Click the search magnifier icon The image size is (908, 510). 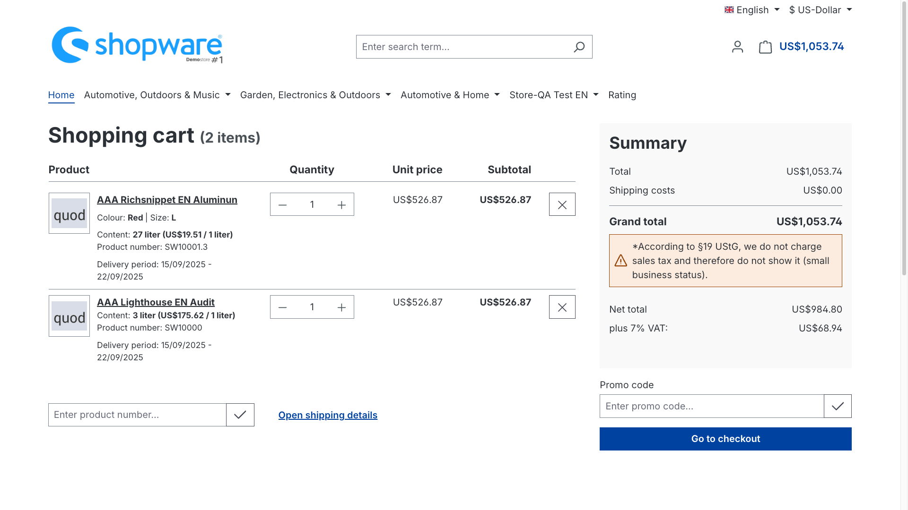coord(579,47)
